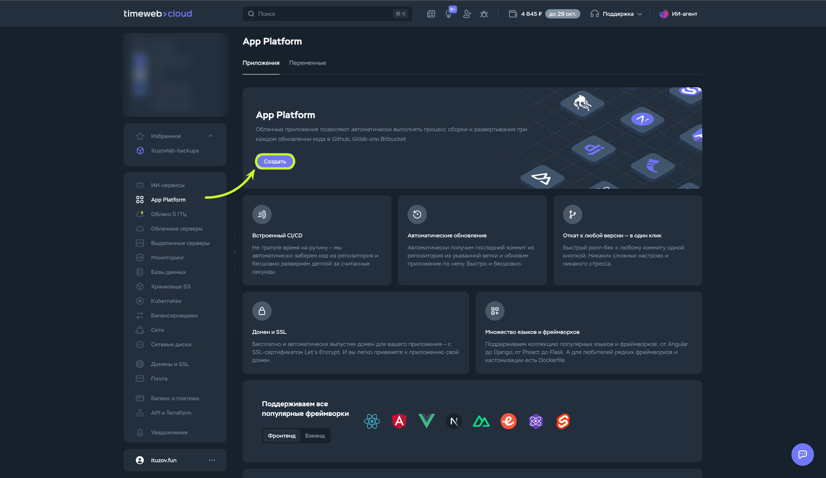The height and width of the screenshot is (478, 826).
Task: Select the Фронтенд frameworks toggle
Action: click(x=282, y=436)
